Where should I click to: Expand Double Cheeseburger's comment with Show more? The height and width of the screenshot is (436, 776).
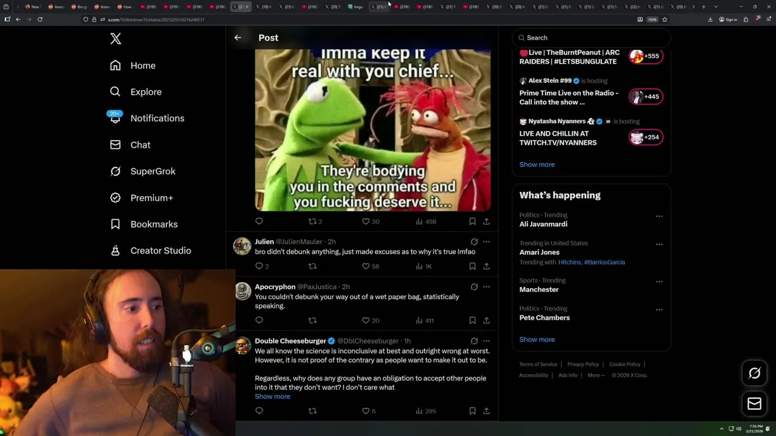point(272,396)
